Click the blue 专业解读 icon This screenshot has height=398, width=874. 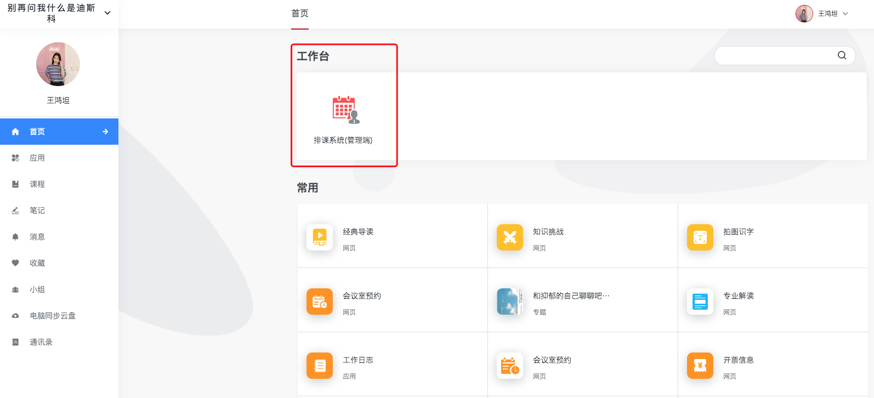[700, 302]
